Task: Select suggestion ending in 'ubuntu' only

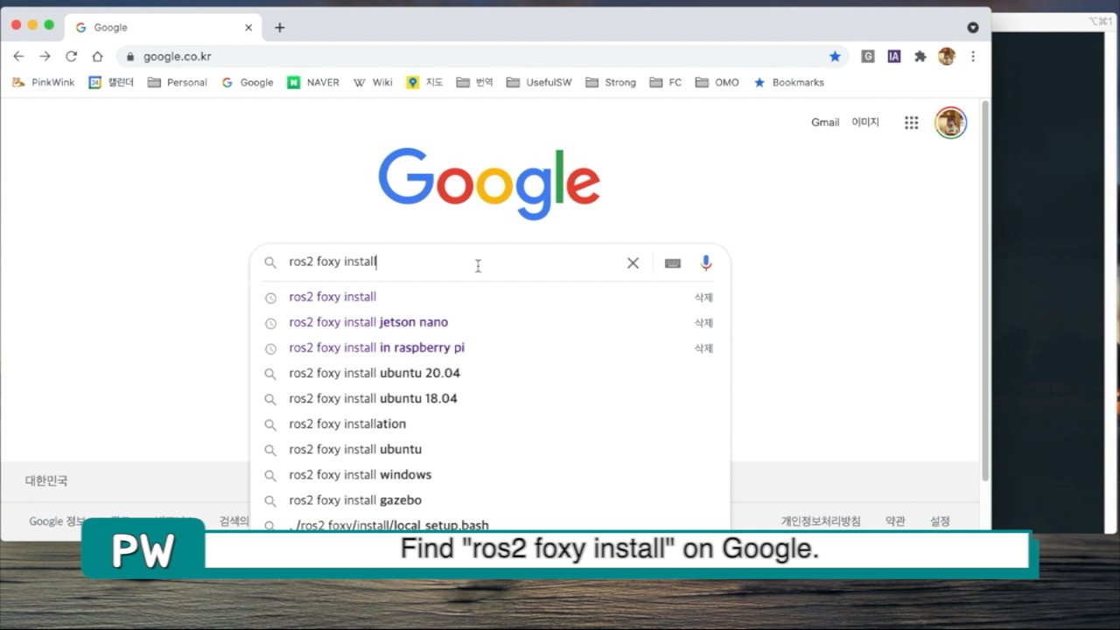Action: (x=490, y=449)
